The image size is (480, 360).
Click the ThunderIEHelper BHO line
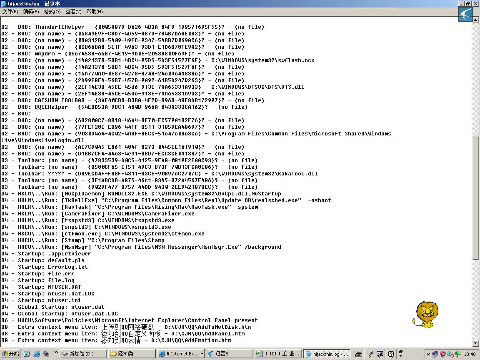(x=133, y=27)
